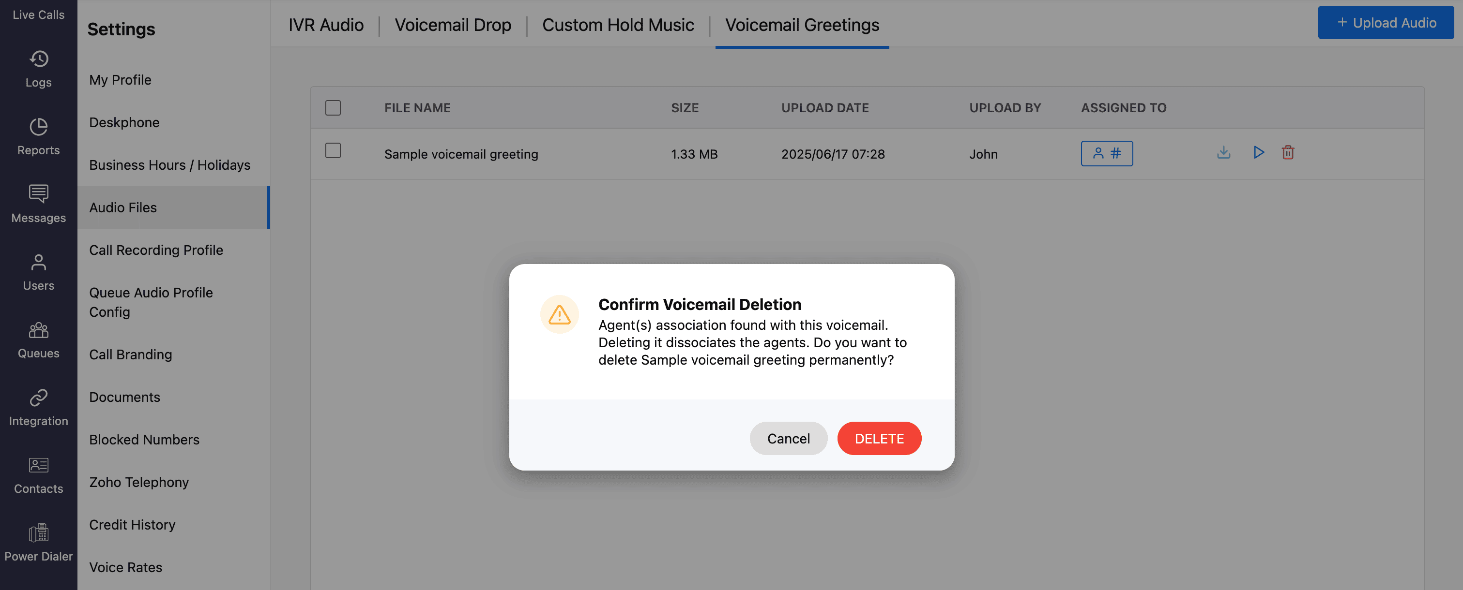Switch to the IVR Audio tab

click(325, 25)
